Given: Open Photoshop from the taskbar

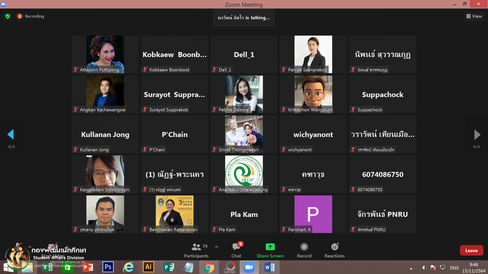Looking at the screenshot, I should (108, 267).
